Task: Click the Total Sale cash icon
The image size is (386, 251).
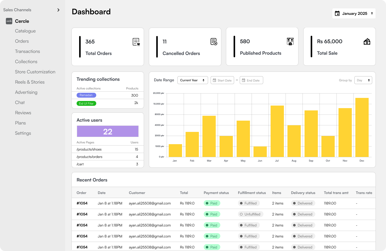Action: (367, 41)
